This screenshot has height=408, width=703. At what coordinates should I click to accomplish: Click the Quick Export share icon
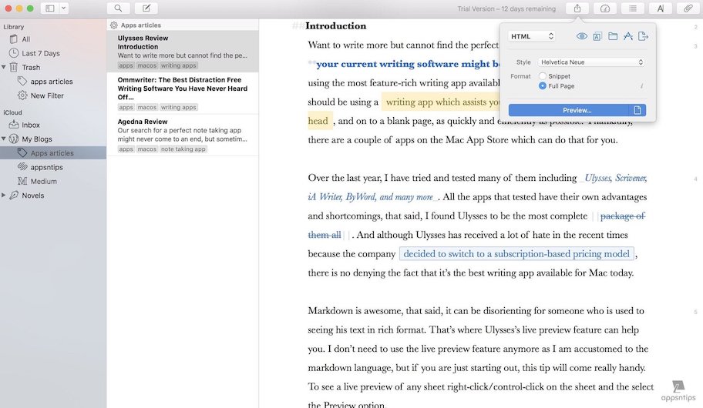[x=577, y=8]
